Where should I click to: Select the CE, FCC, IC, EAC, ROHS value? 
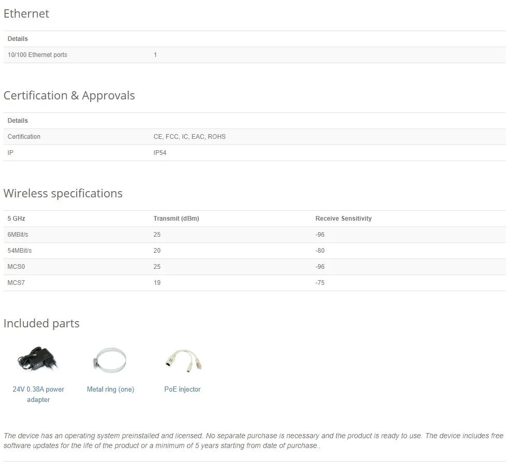(x=190, y=137)
